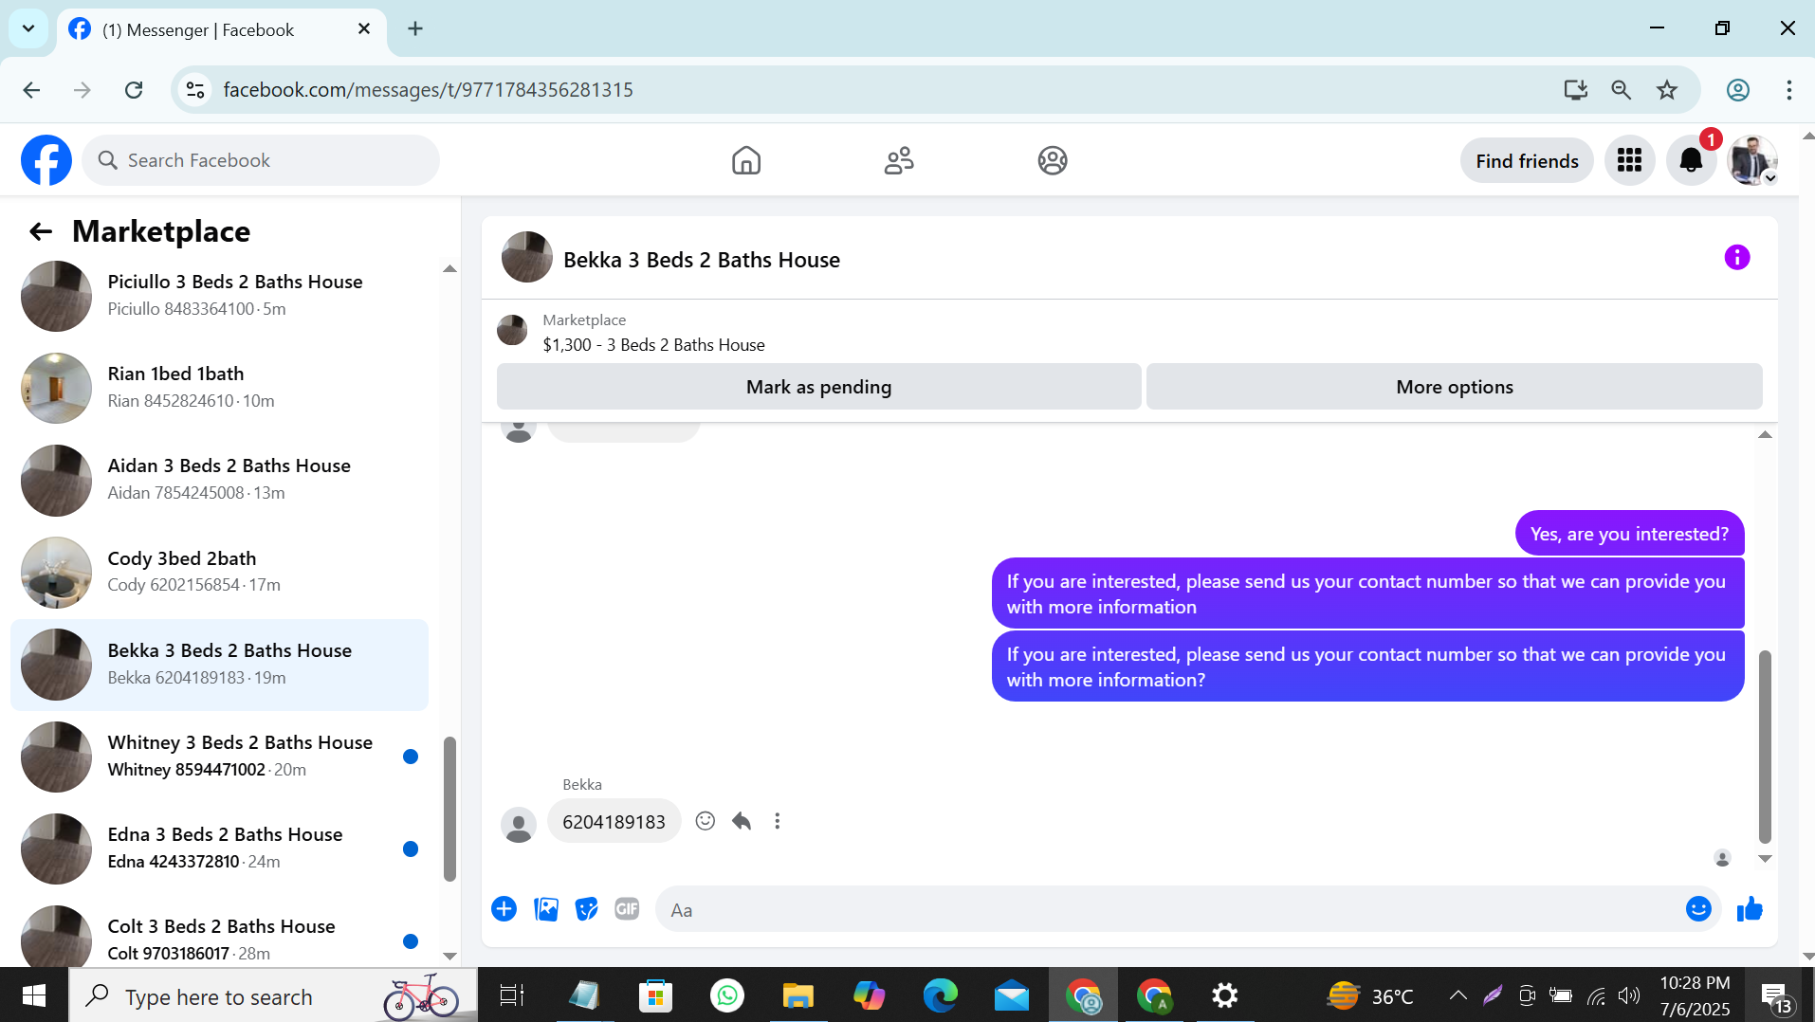Image resolution: width=1815 pixels, height=1022 pixels.
Task: Go back from Marketplace chats list
Action: [41, 231]
